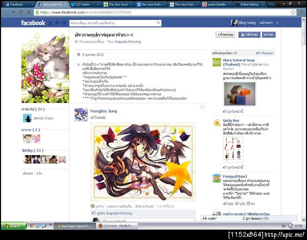Image resolution: width=307 pixels, height=240 pixels.
Task: Click the facebook logo
Action: point(33,23)
